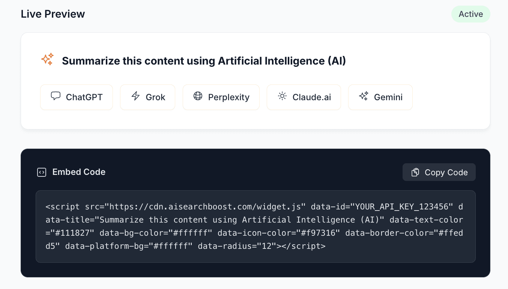508x289 pixels.
Task: Click the Embed Code heading text
Action: pos(79,172)
